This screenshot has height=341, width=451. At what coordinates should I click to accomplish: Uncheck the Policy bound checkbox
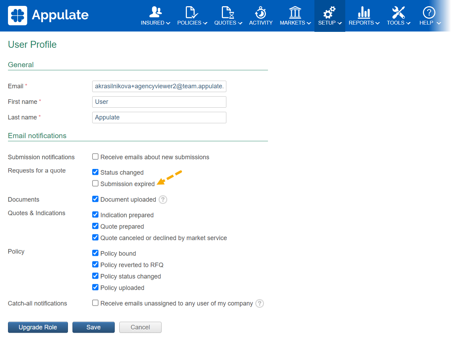(x=95, y=253)
